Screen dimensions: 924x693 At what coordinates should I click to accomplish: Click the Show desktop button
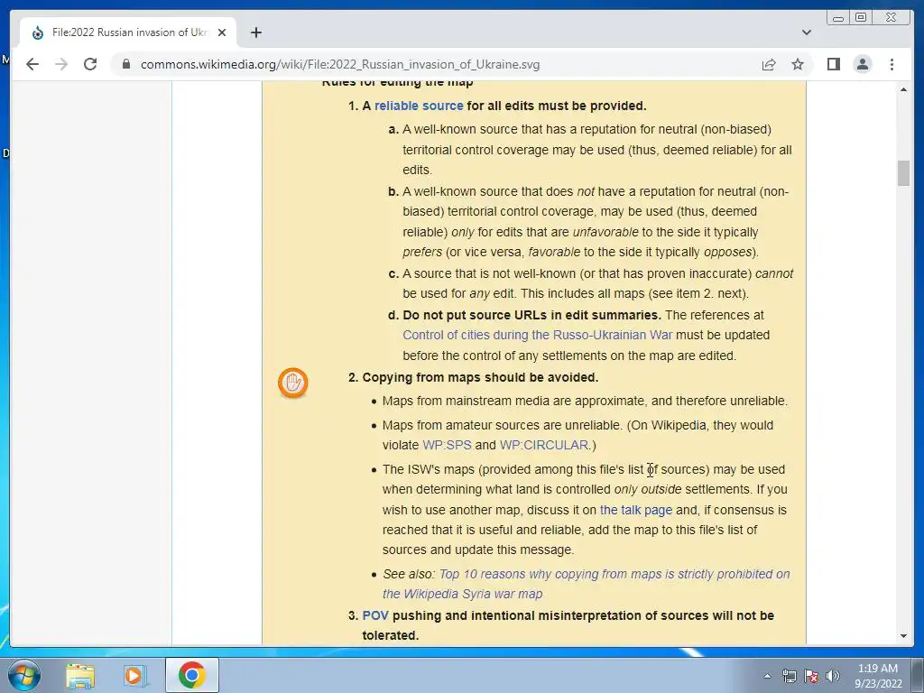tap(917, 675)
